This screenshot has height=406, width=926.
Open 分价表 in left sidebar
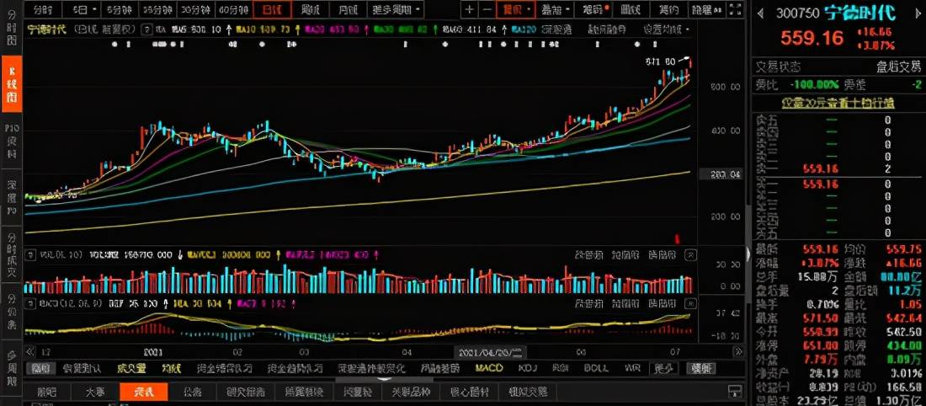[11, 311]
